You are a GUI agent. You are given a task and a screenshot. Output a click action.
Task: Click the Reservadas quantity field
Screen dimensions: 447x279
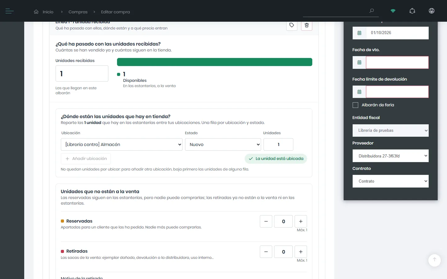click(x=283, y=221)
